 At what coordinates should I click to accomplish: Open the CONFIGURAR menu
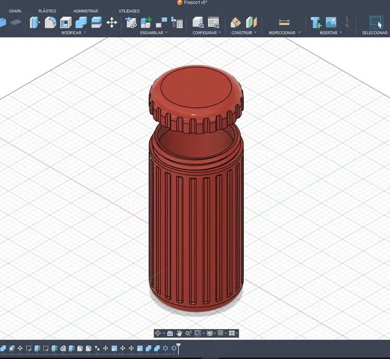click(x=206, y=33)
